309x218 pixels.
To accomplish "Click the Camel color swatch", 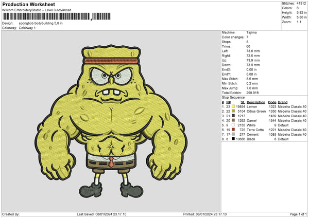I will pos(233,120).
